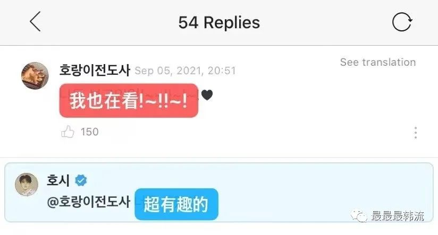Click the red 我也在看 translation label
This screenshot has width=438, height=235.
129,101
